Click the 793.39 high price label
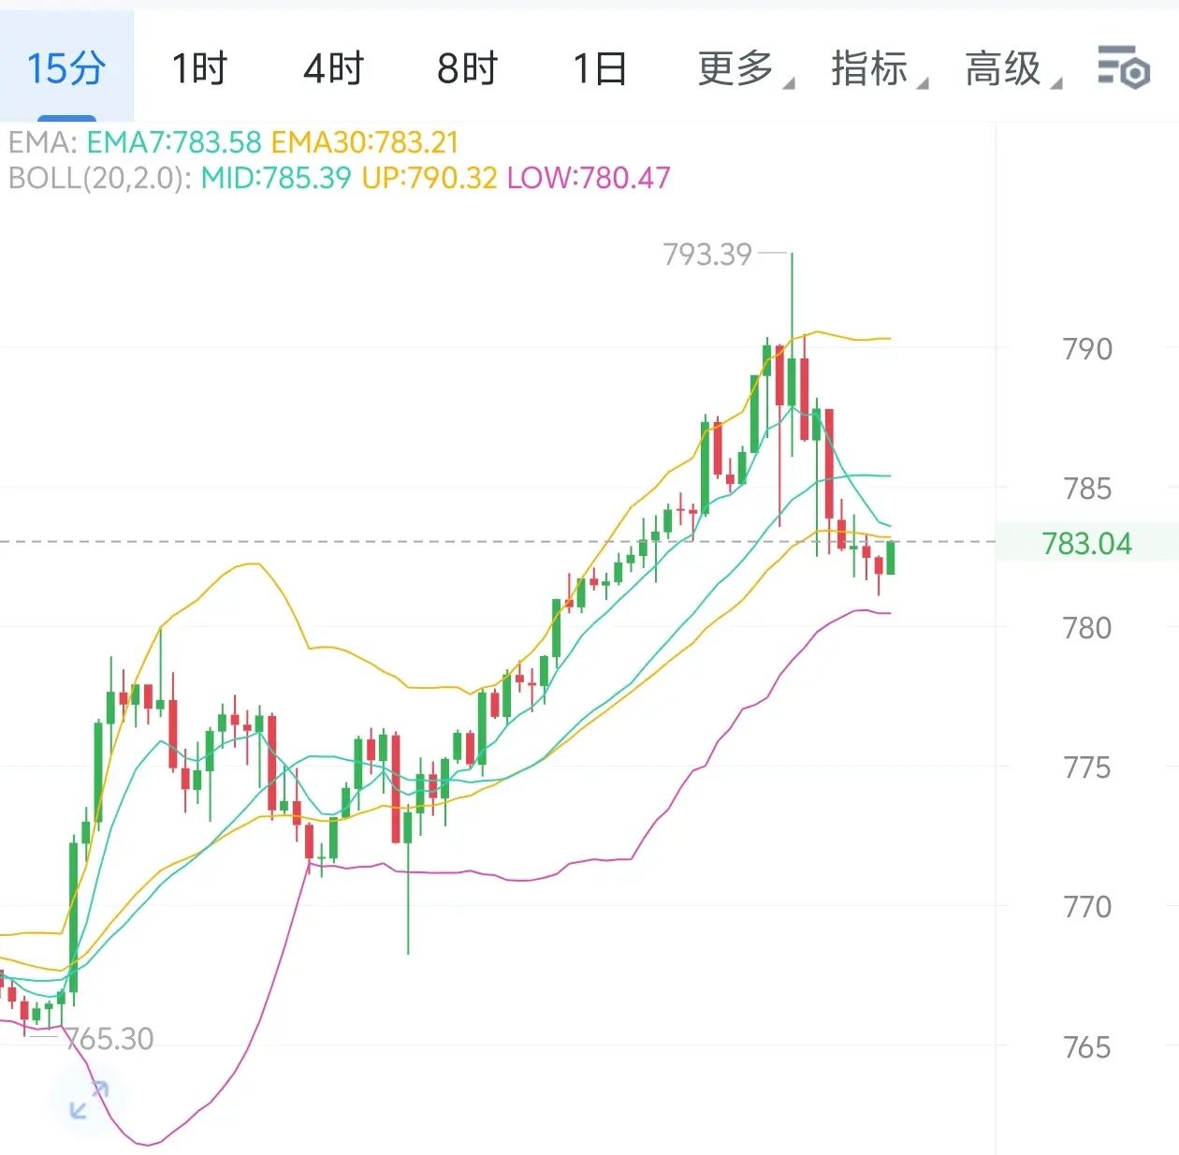1179x1155 pixels. coord(707,254)
